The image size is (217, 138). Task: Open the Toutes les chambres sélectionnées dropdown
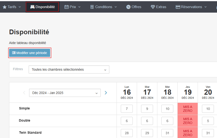coord(69,69)
